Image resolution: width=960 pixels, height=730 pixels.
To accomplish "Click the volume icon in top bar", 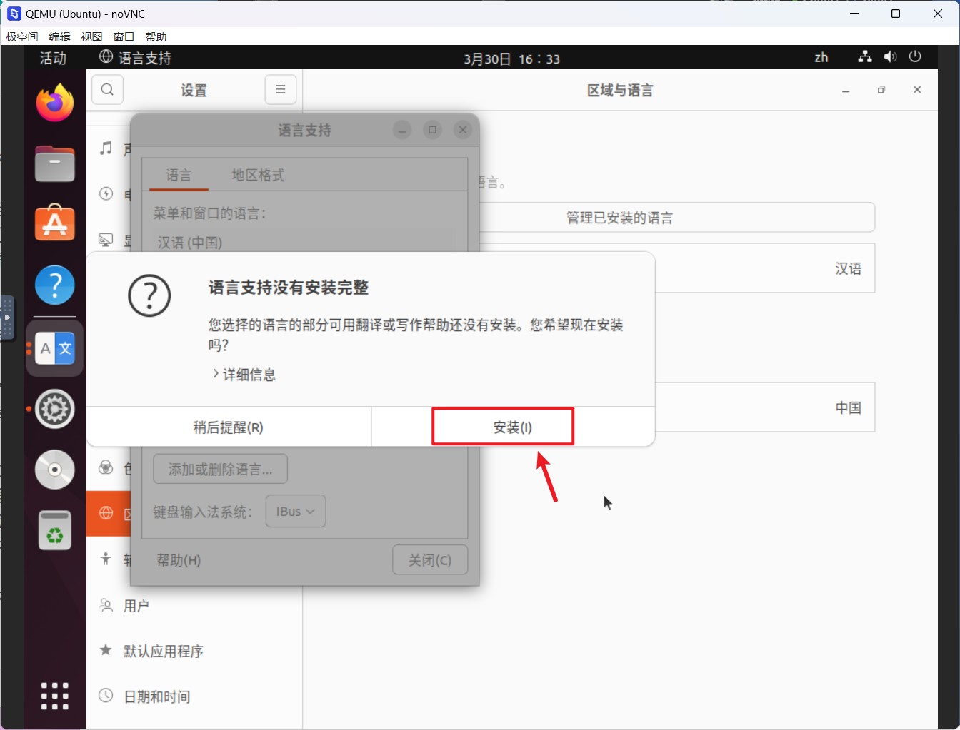I will click(x=890, y=57).
